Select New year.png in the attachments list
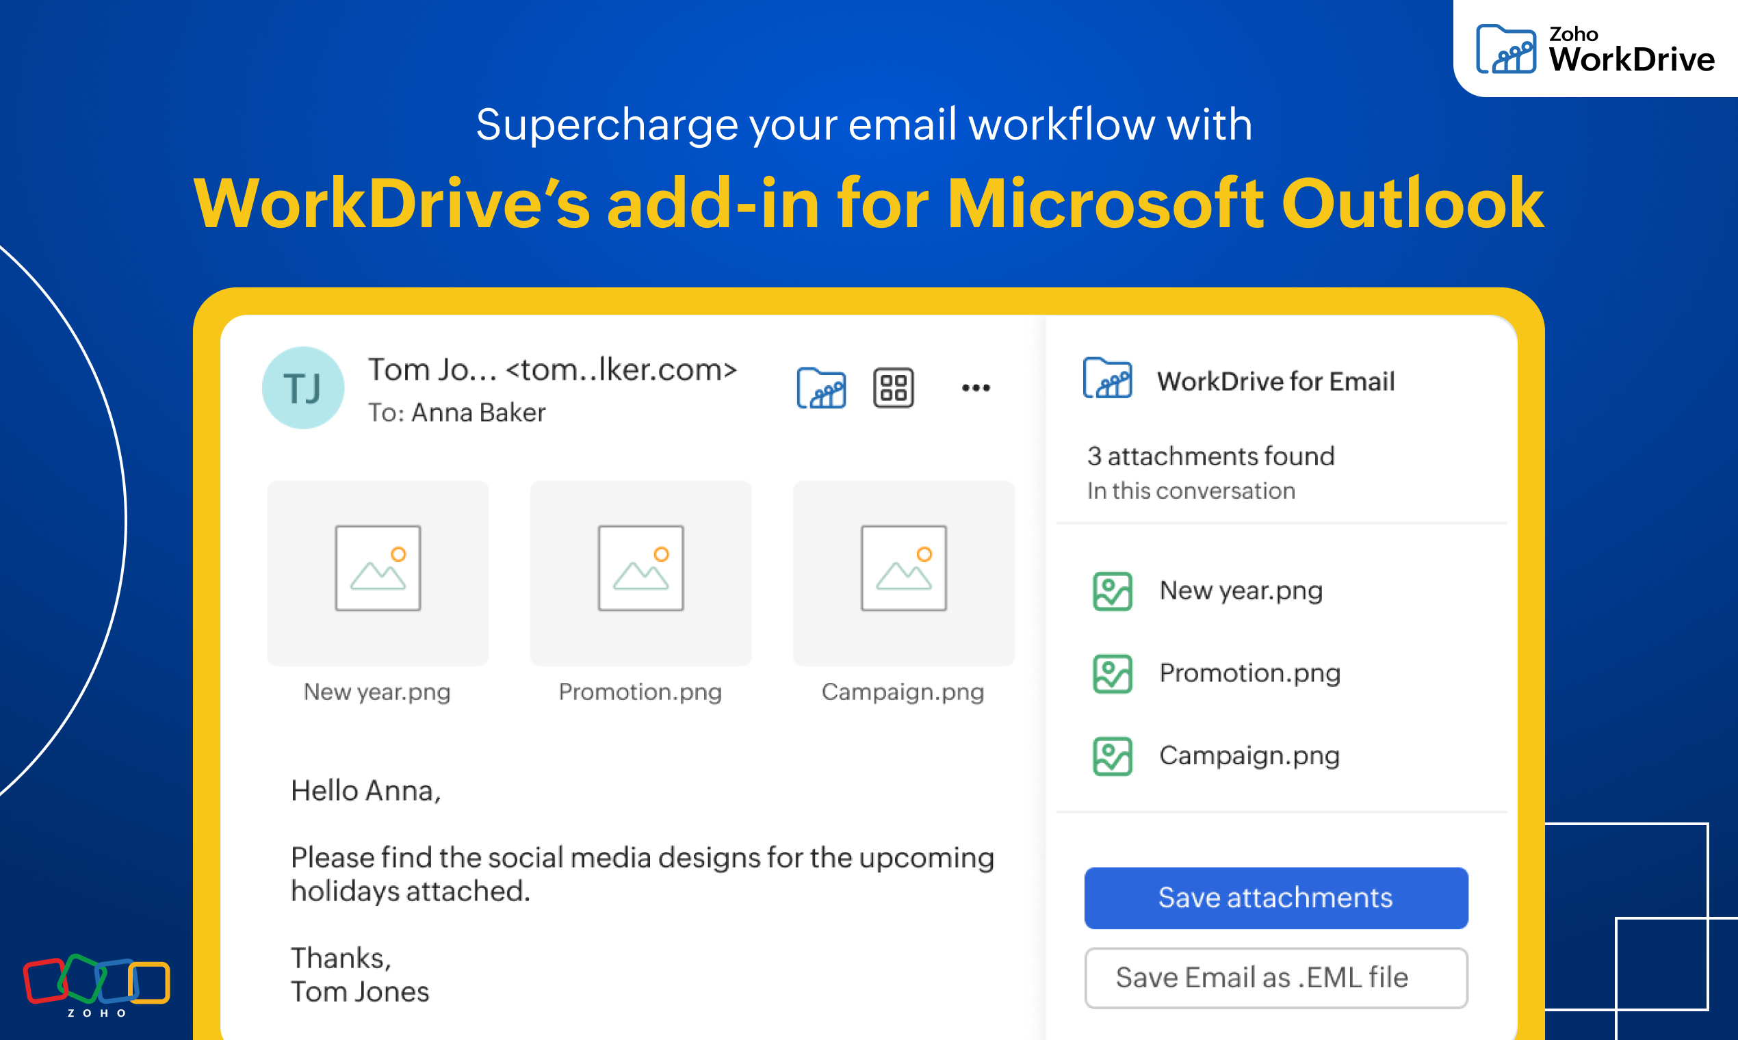1738x1040 pixels. 1241,590
